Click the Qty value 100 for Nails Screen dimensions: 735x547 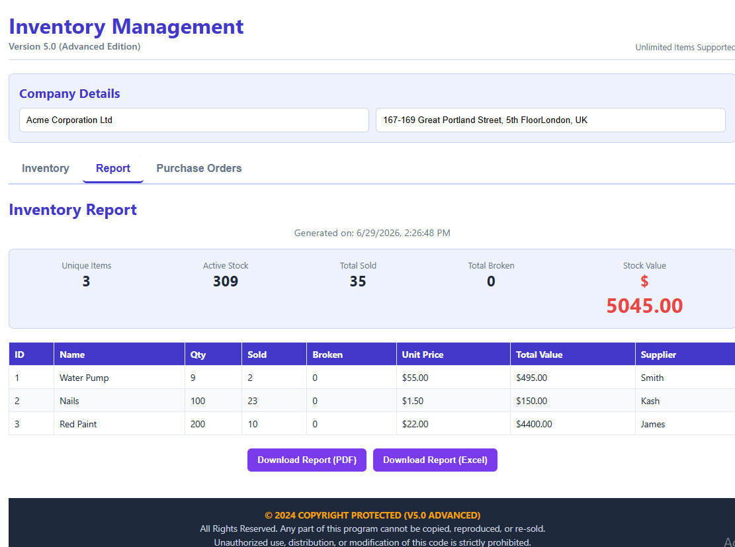(x=213, y=401)
